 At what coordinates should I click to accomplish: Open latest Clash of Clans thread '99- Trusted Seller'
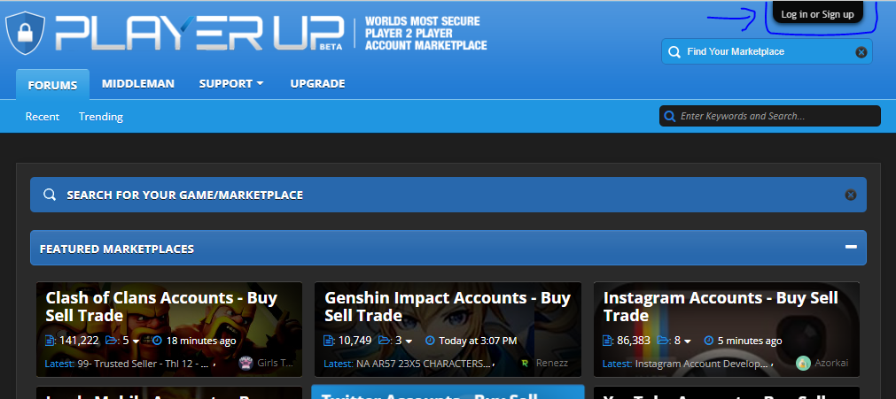[x=143, y=364]
